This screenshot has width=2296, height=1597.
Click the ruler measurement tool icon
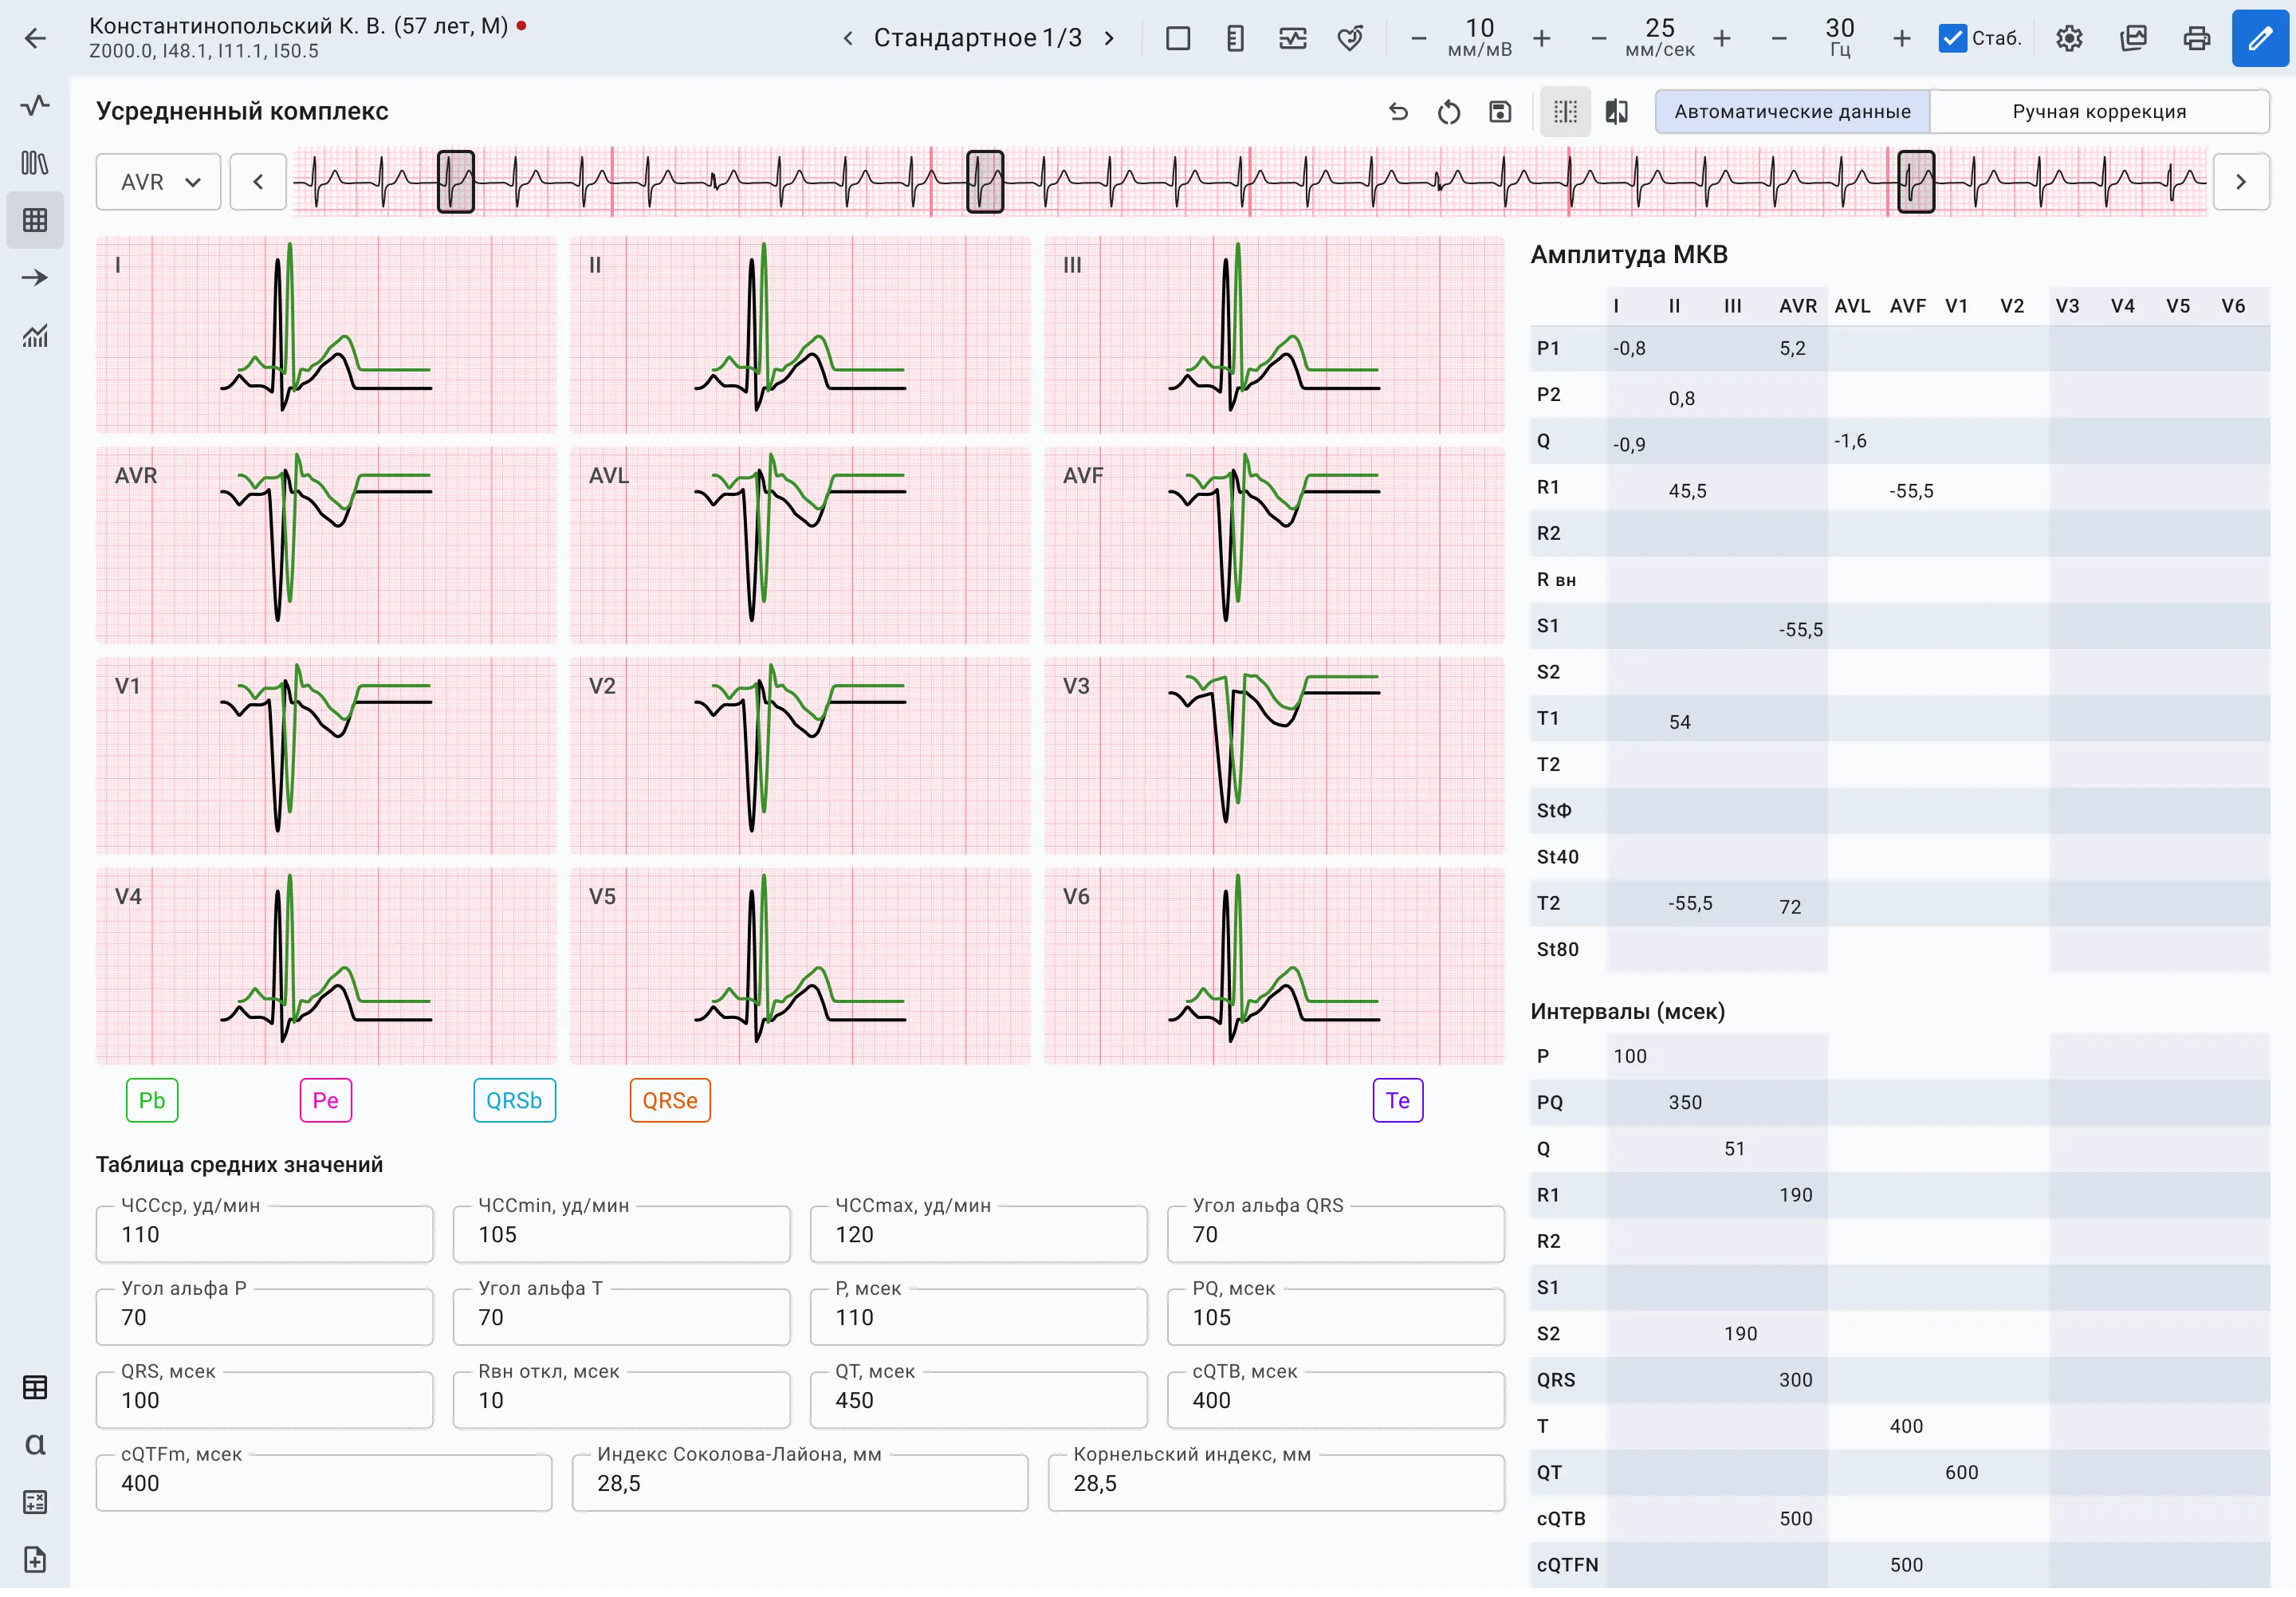click(1235, 38)
